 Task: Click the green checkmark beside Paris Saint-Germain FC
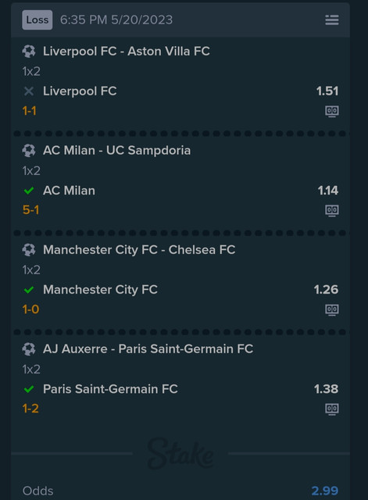coord(29,389)
